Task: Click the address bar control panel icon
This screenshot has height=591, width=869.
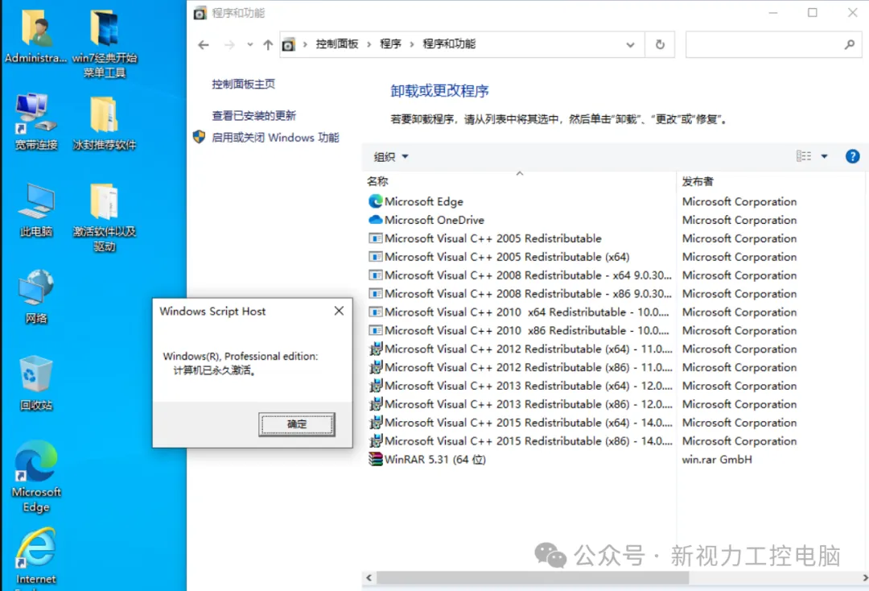Action: click(288, 44)
